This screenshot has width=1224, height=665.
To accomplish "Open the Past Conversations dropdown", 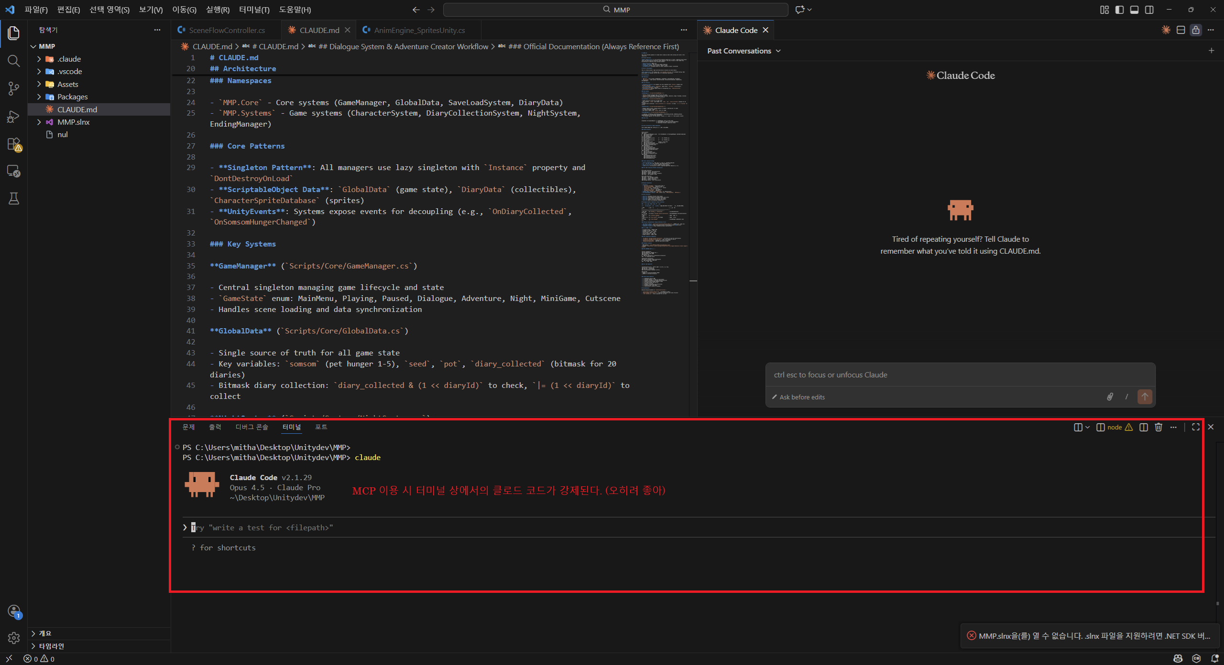I will [743, 51].
